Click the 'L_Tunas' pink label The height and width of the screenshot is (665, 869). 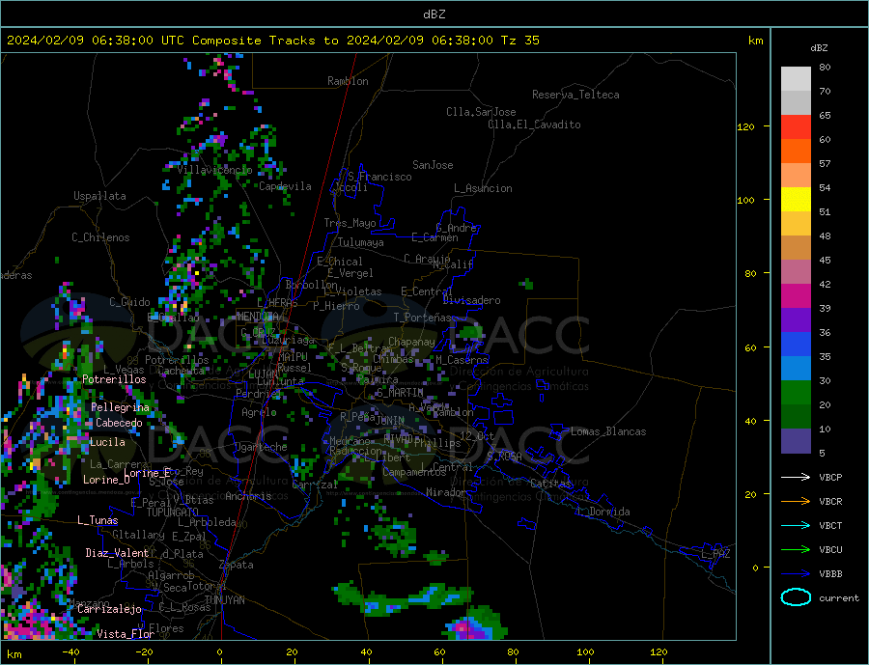tap(98, 520)
